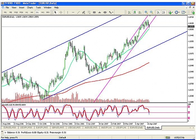Switch to USDJPY,M30 chart tab
Screen dimensions: 196x140
26,128
